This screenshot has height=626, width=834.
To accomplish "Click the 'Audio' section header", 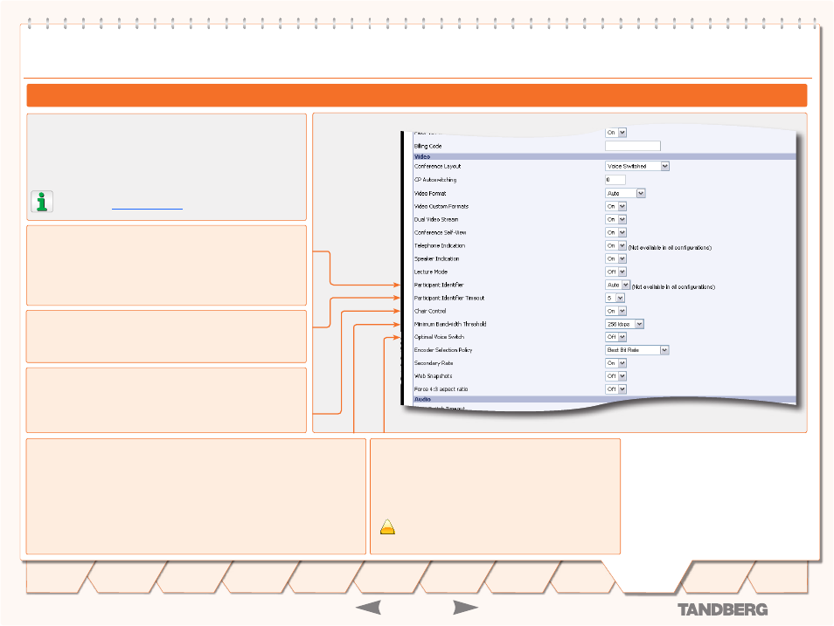I will [x=605, y=399].
